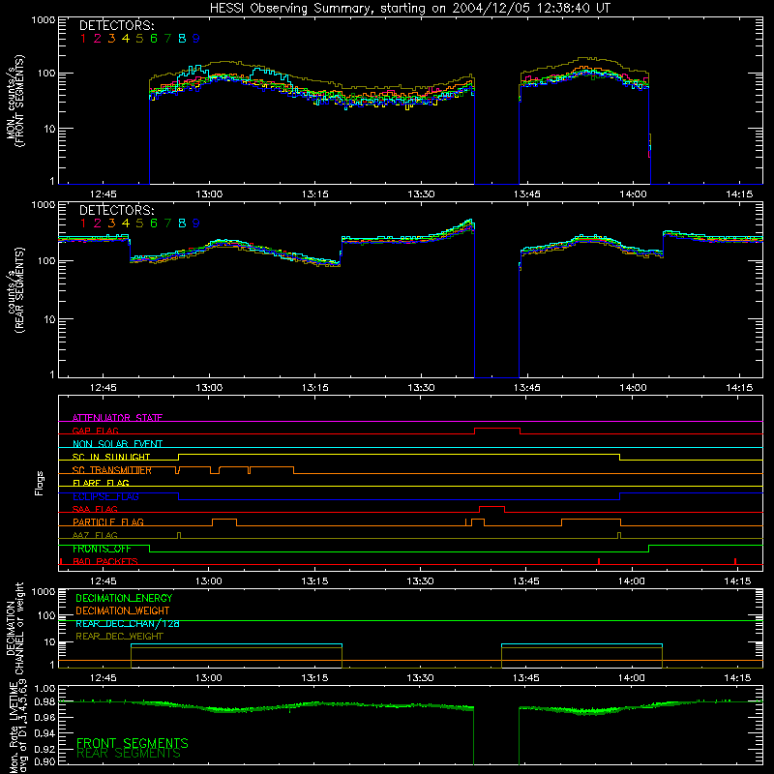The image size is (774, 774).
Task: Click the DECIMATION_WEIGHT legend entry
Action: (x=123, y=610)
